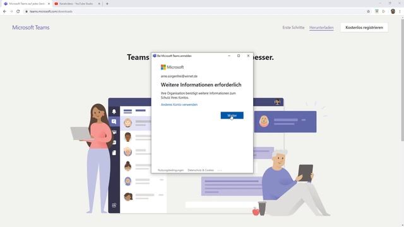
Task: Close the YouTube Studio browser tab
Action: click(99, 4)
